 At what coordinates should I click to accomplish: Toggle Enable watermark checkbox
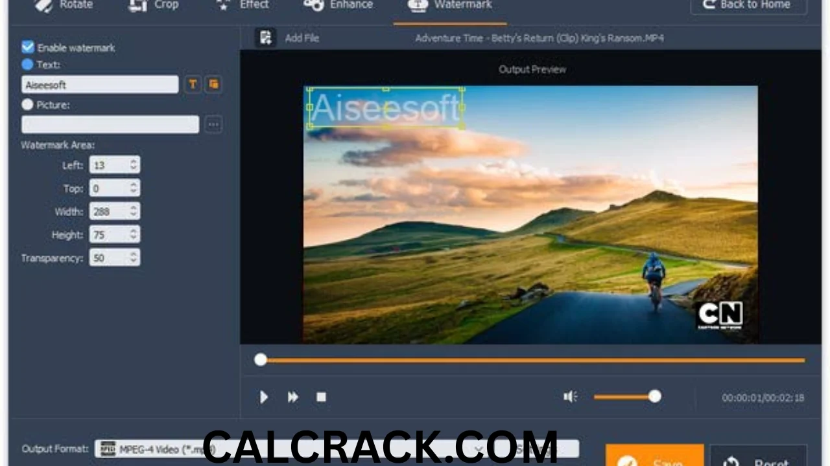pyautogui.click(x=28, y=47)
